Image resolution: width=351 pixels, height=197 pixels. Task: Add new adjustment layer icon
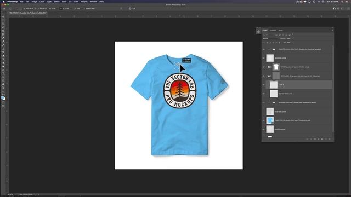pyautogui.click(x=318, y=139)
